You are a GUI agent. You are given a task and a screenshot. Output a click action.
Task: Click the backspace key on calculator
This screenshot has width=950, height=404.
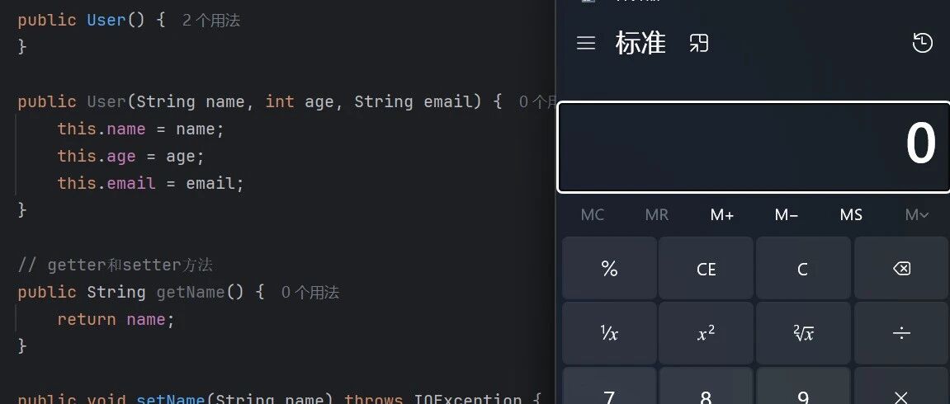pyautogui.click(x=901, y=268)
